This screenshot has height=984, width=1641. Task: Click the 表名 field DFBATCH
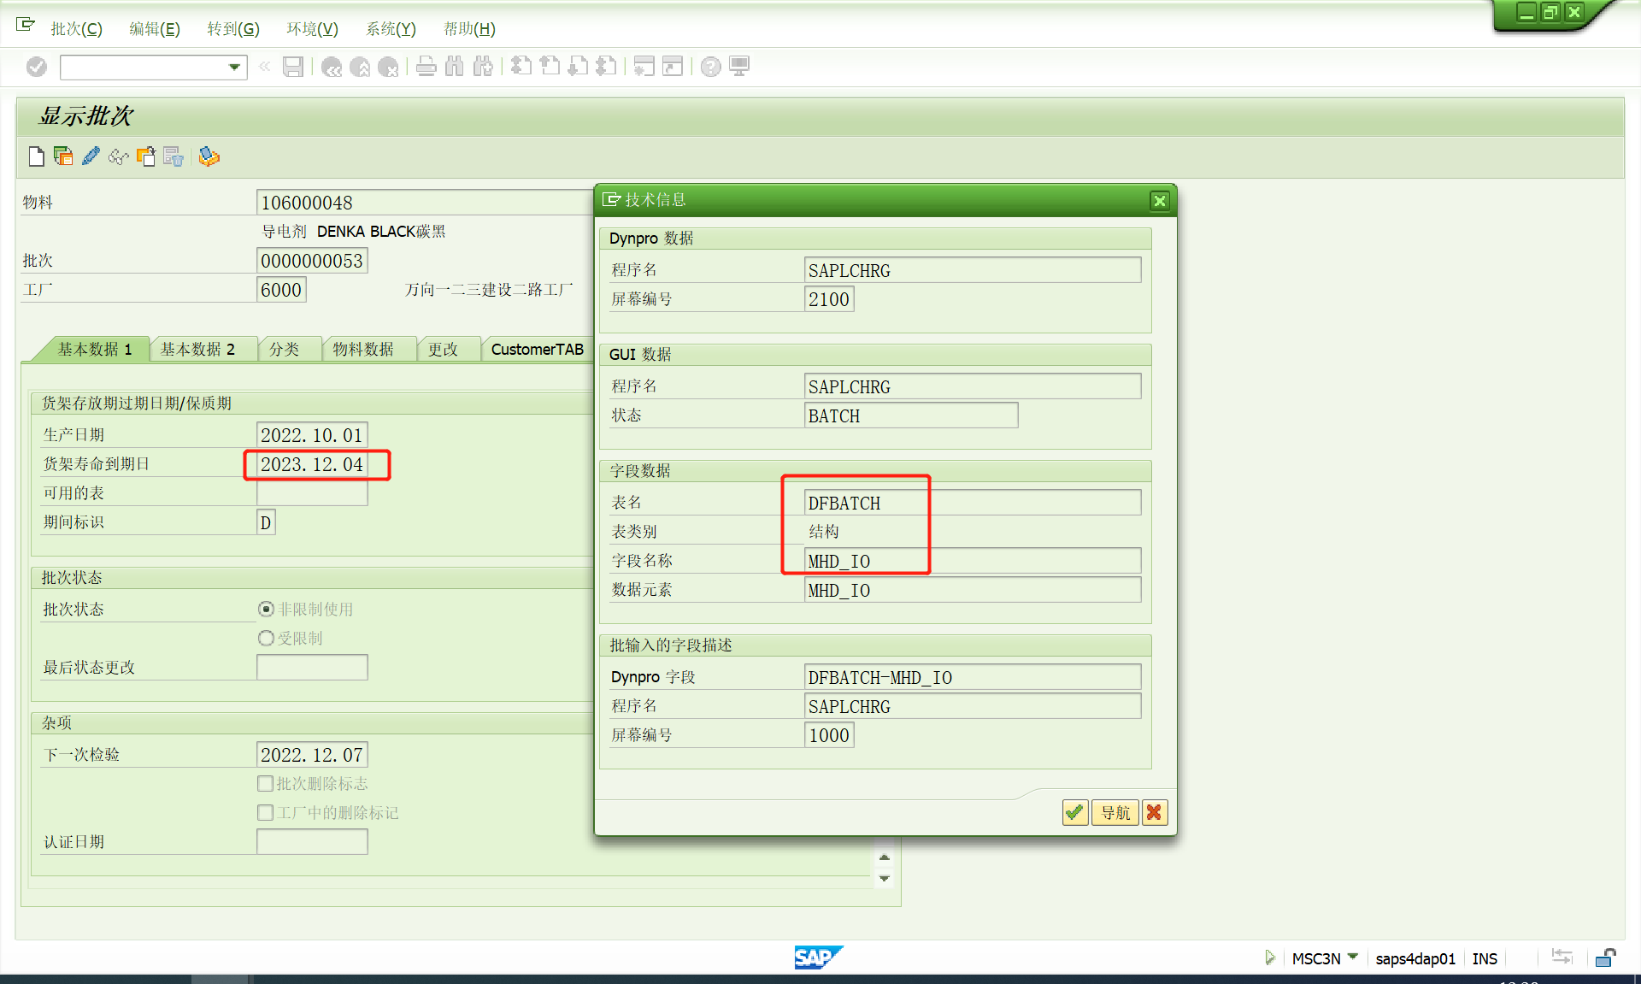(973, 503)
